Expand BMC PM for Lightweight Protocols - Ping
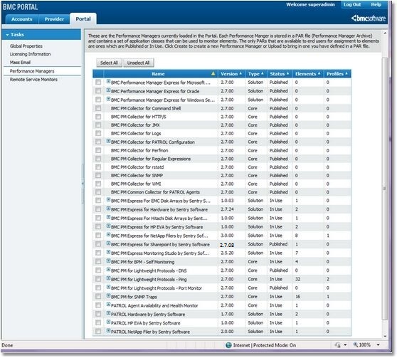397x358 pixels. [108, 278]
